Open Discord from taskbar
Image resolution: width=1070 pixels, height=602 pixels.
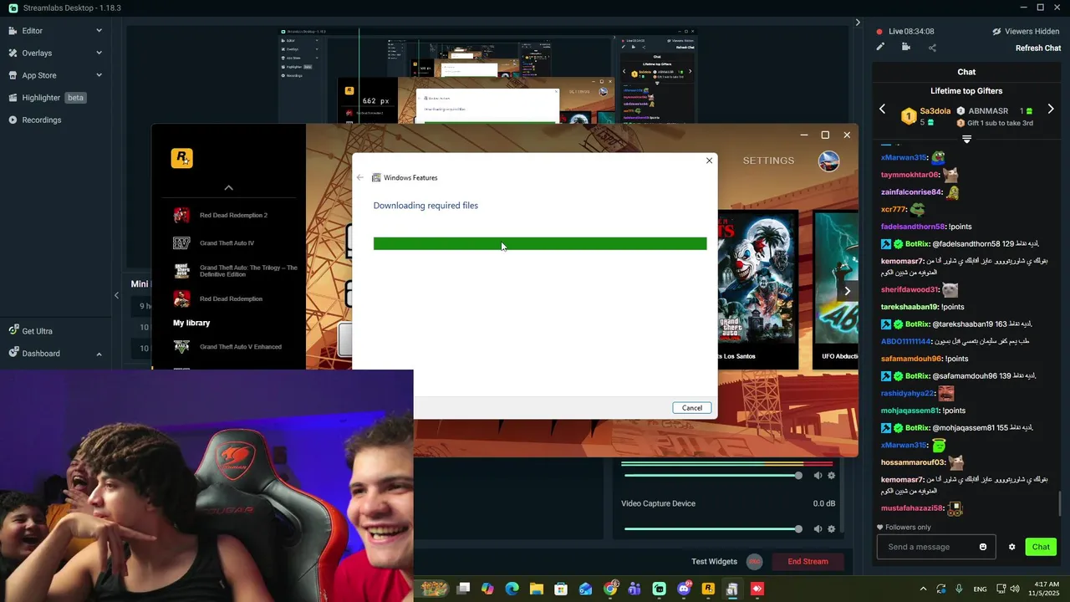coord(684,589)
